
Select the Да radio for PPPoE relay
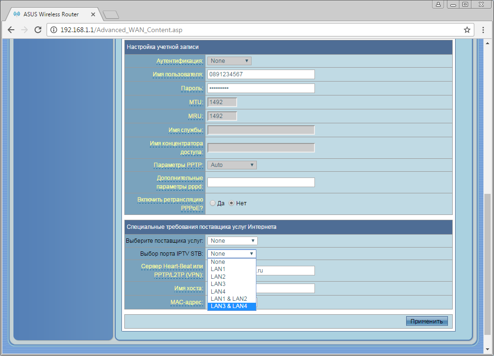coord(213,203)
